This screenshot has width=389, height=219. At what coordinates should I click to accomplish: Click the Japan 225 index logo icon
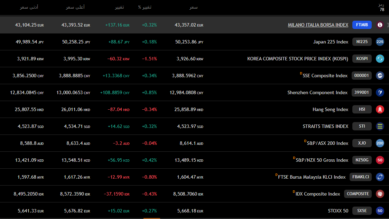[x=380, y=42]
